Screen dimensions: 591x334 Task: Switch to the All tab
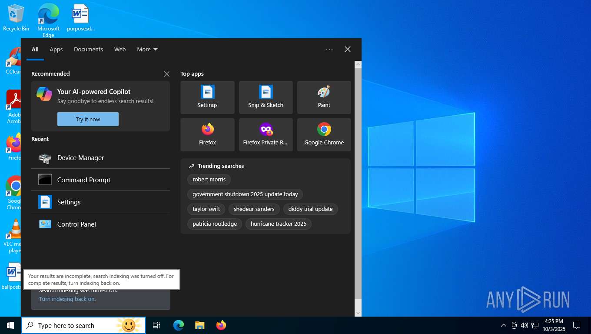tap(35, 50)
